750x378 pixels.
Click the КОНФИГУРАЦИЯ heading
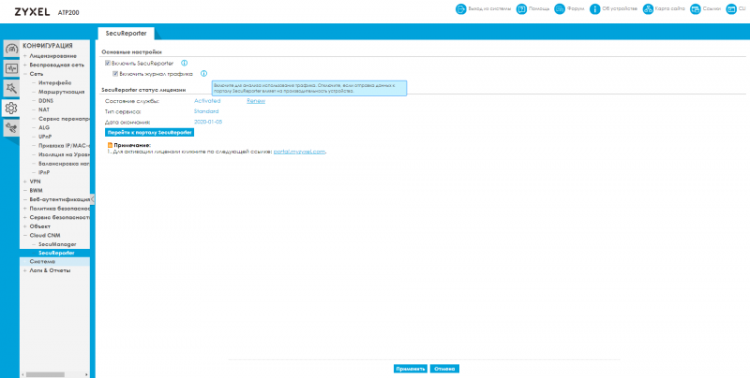point(48,46)
